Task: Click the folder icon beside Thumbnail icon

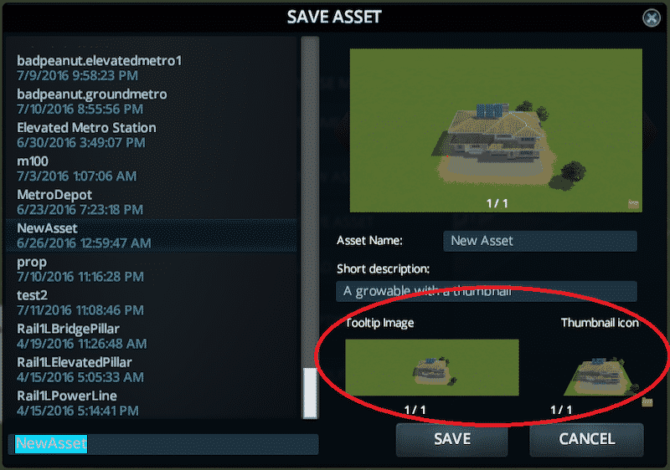Action: 647,401
